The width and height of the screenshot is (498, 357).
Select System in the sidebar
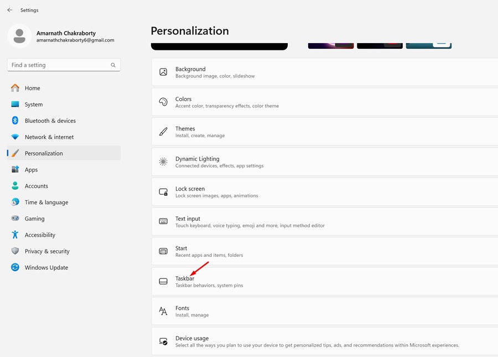coord(64,105)
